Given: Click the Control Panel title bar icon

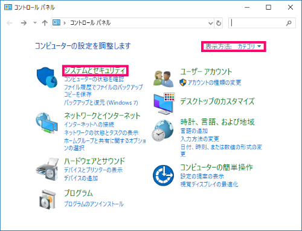Looking at the screenshot, I should point(8,7).
